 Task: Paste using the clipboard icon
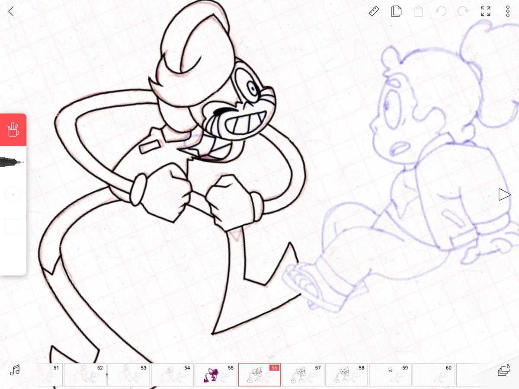click(418, 11)
